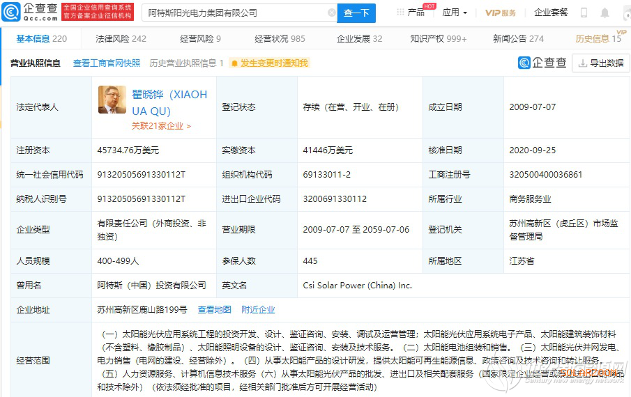Select region value 江苏省

(x=522, y=260)
